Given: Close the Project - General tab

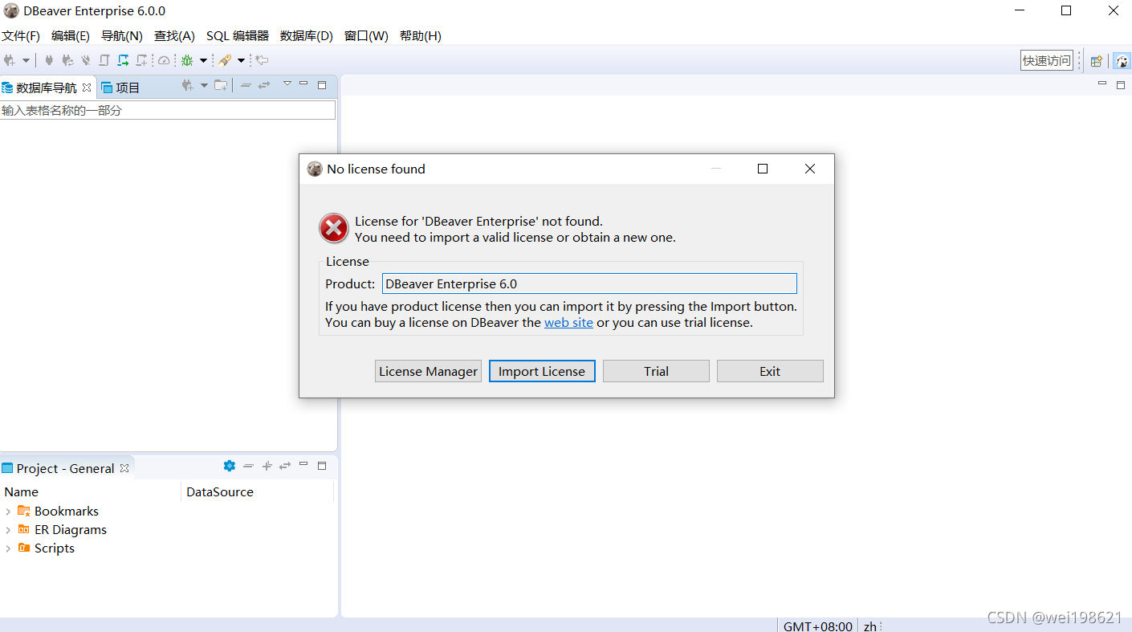Looking at the screenshot, I should 124,468.
